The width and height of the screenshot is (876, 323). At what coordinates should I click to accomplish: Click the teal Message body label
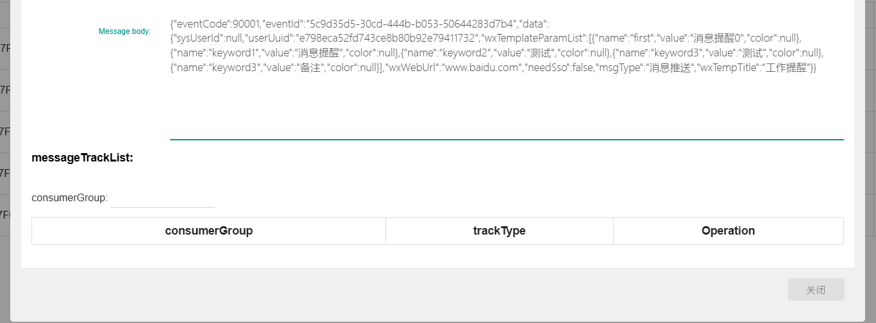124,31
